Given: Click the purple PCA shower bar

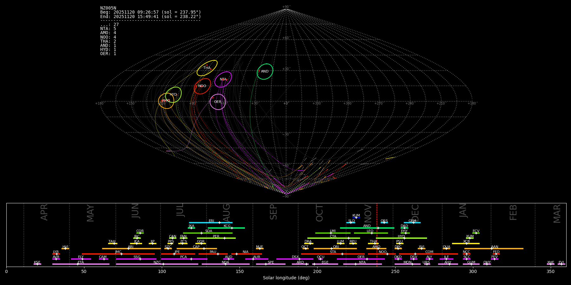Looking at the screenshot, I should [x=184, y=259].
